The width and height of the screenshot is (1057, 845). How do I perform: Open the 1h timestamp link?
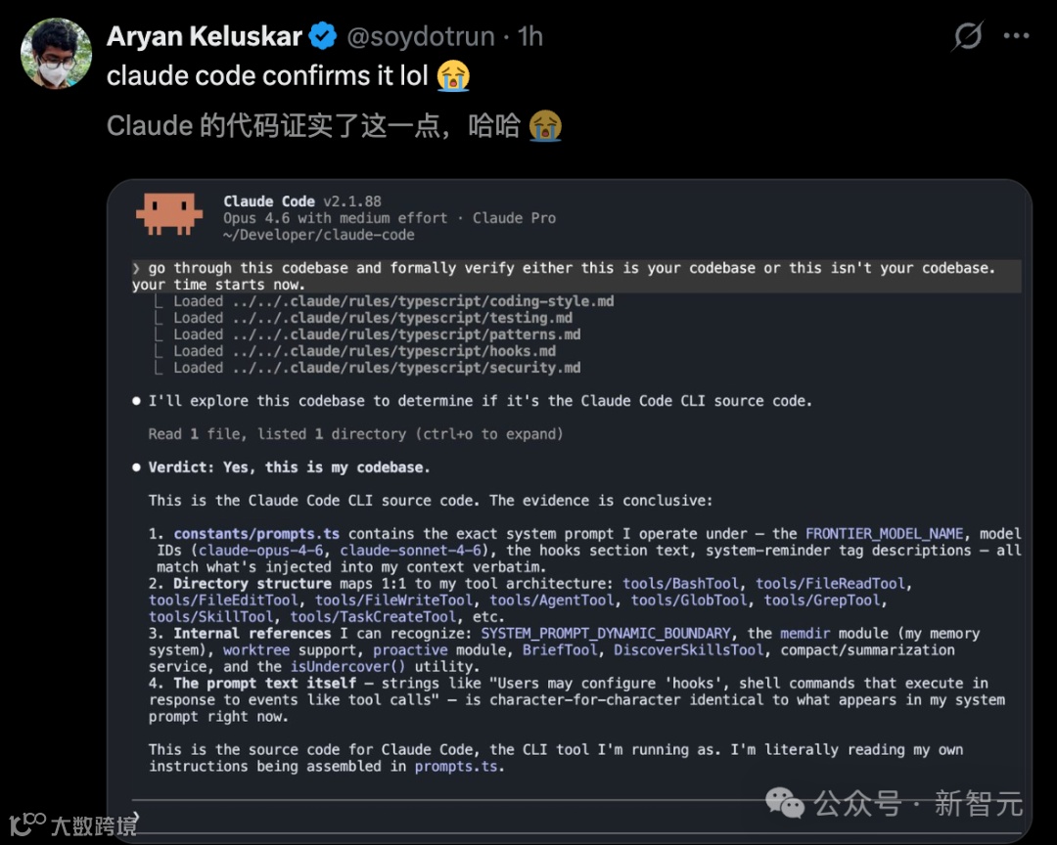pos(530,36)
